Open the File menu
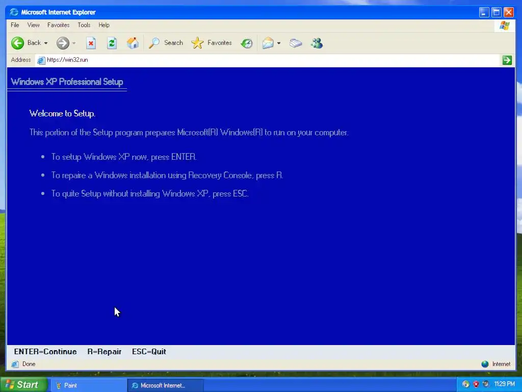The image size is (522, 392). click(x=15, y=25)
